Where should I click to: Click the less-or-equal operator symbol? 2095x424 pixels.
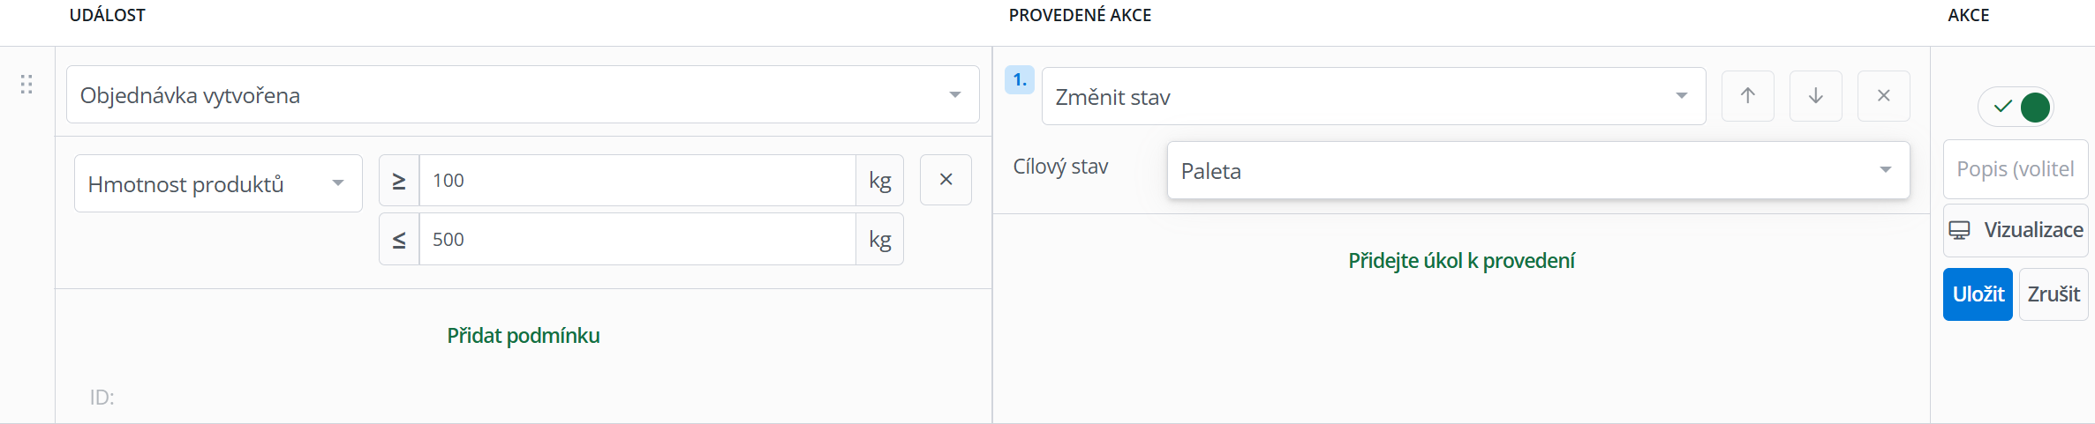399,239
